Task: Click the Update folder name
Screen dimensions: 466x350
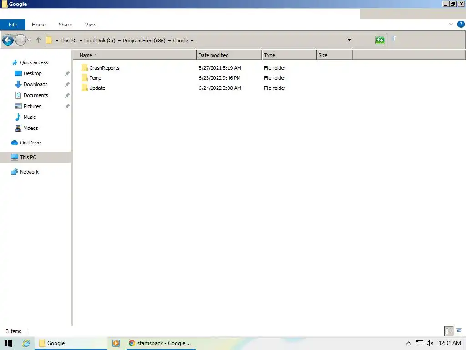Action: [x=97, y=88]
